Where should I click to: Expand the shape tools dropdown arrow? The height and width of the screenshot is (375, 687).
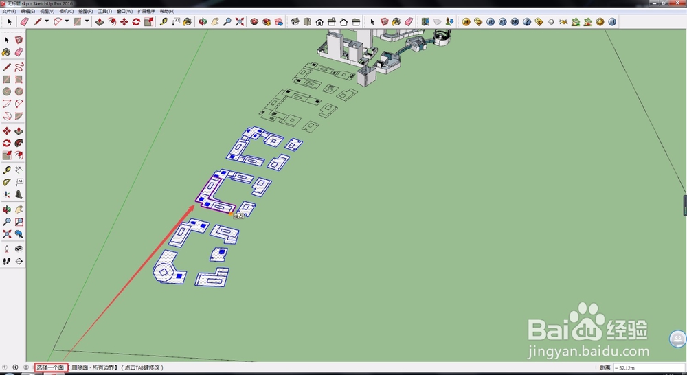tap(87, 21)
